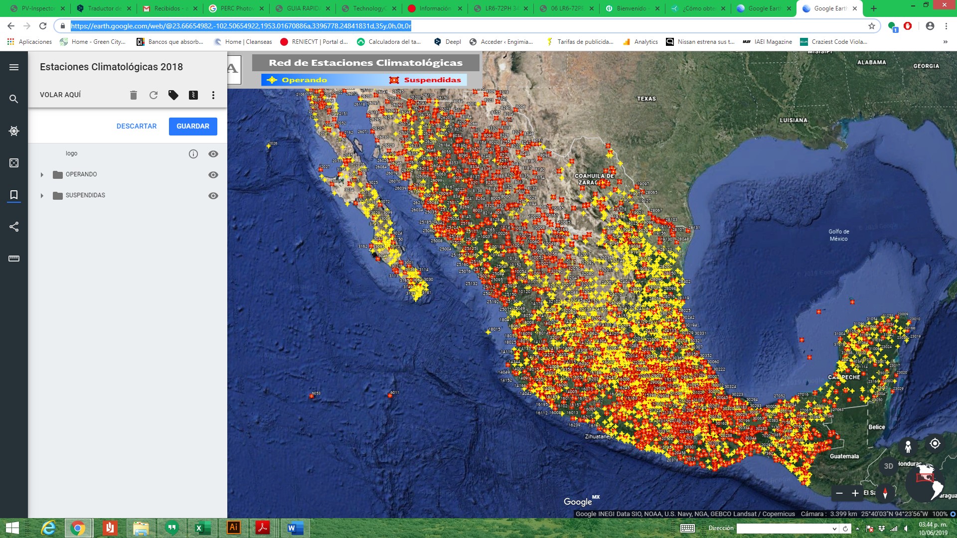Go back in browser history

[11, 26]
